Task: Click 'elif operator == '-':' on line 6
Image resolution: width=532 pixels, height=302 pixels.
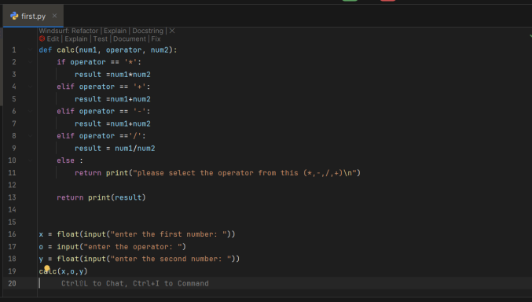Action: click(104, 112)
